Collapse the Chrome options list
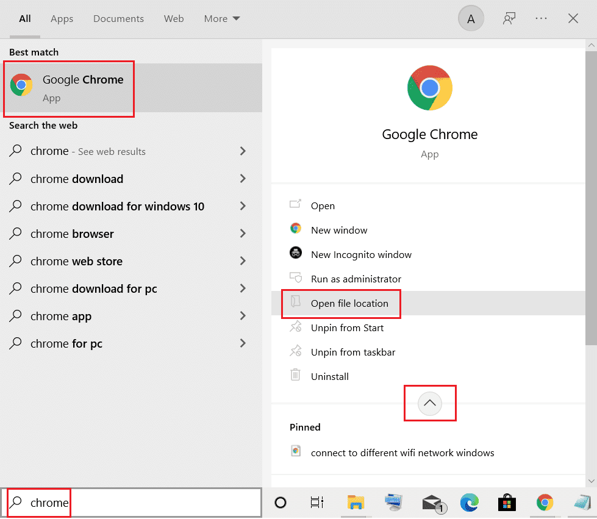The height and width of the screenshot is (519, 597). [x=430, y=403]
